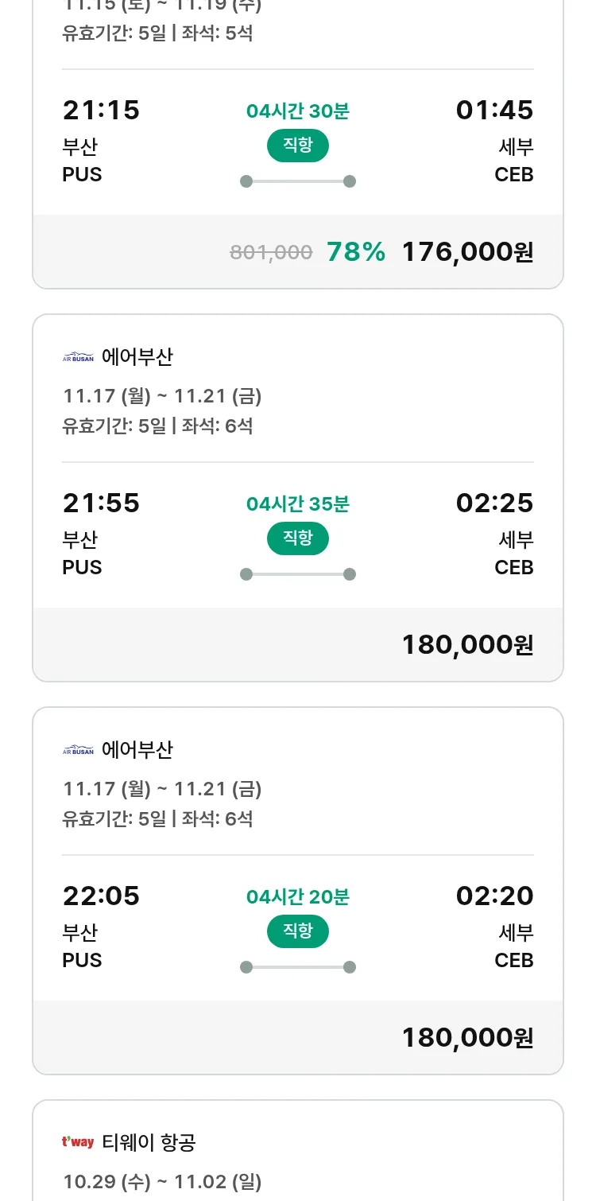The width and height of the screenshot is (596, 1201).
Task: Click the 22:05 Busan departure time
Action: (101, 896)
